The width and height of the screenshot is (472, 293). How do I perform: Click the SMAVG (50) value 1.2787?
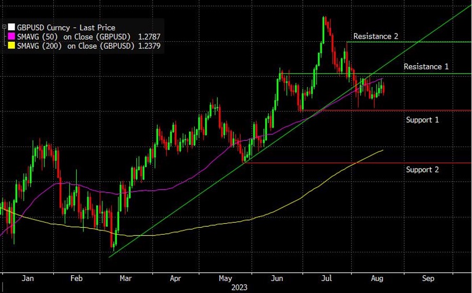pyautogui.click(x=149, y=37)
